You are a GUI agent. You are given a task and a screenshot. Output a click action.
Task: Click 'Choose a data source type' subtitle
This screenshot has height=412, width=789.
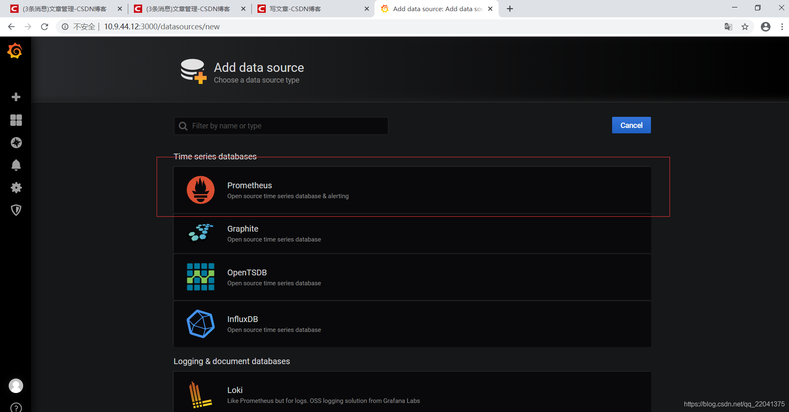click(x=256, y=80)
